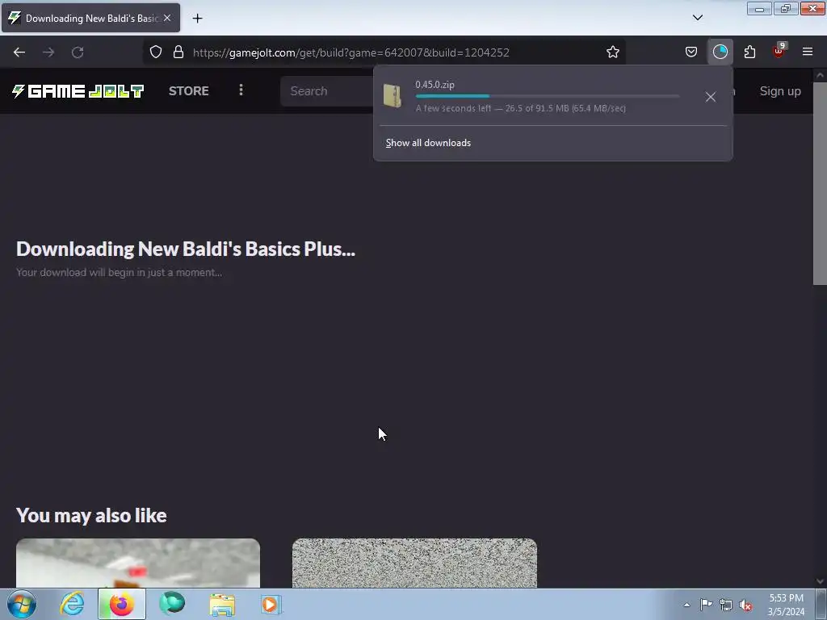The image size is (827, 620).
Task: Open Windows Explorer folder from taskbar
Action: (222, 605)
